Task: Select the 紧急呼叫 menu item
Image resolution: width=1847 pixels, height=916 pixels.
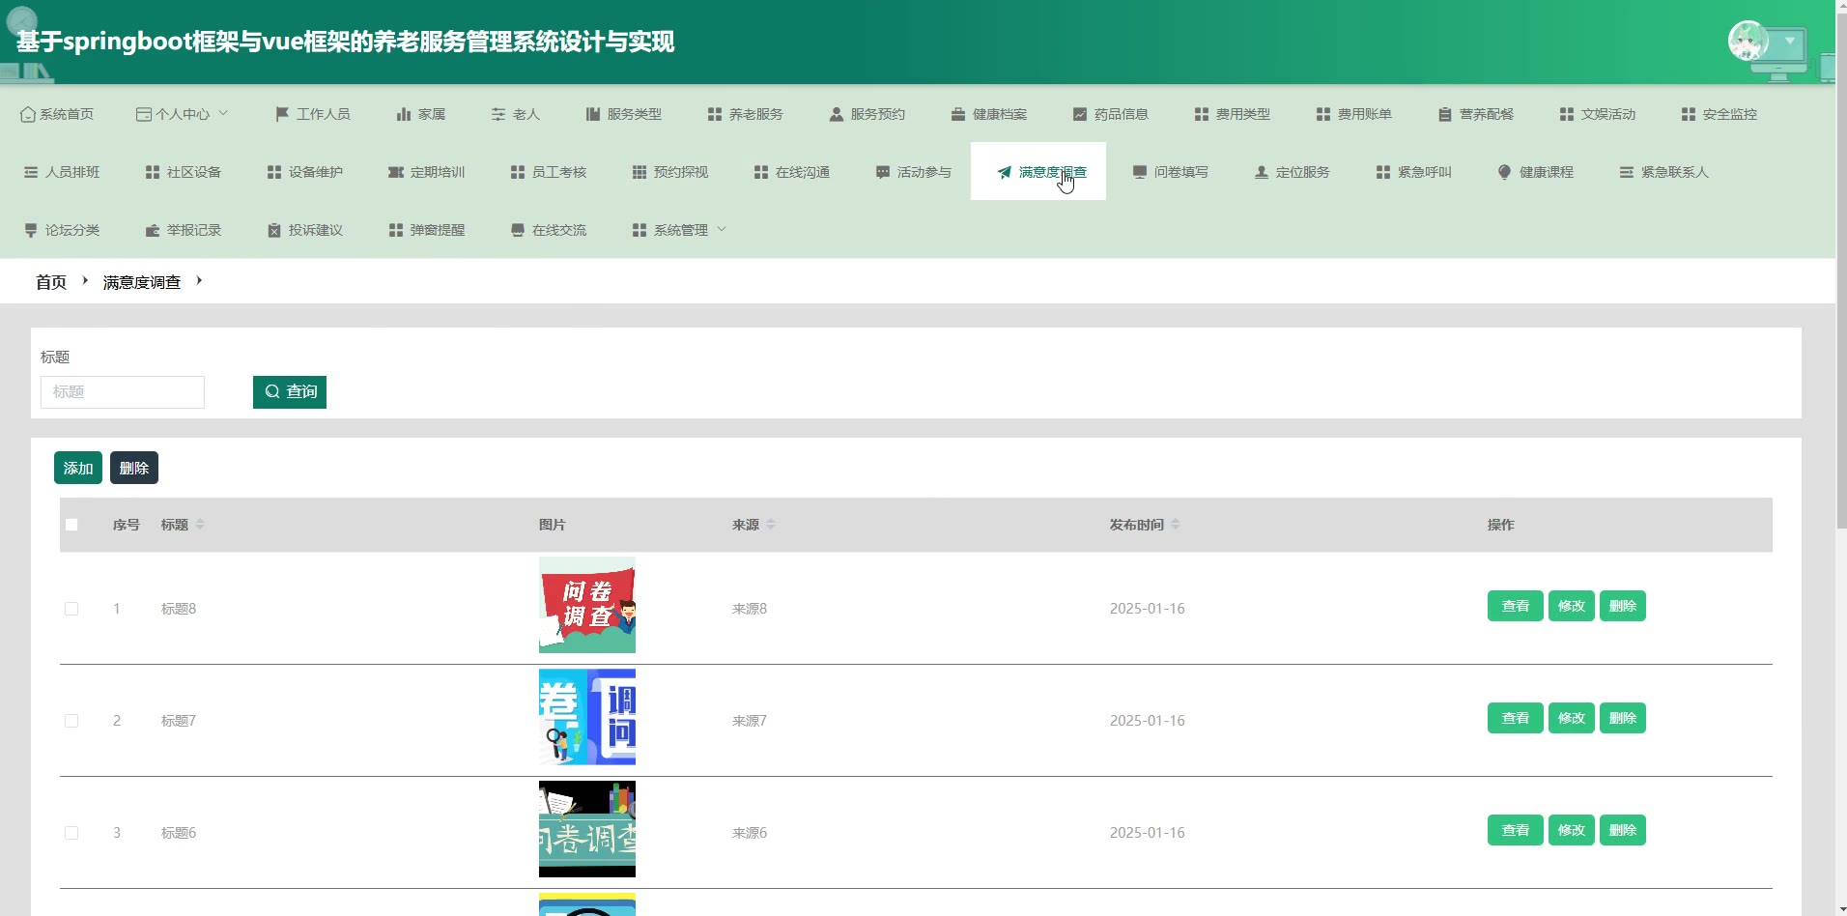Action: point(1414,172)
